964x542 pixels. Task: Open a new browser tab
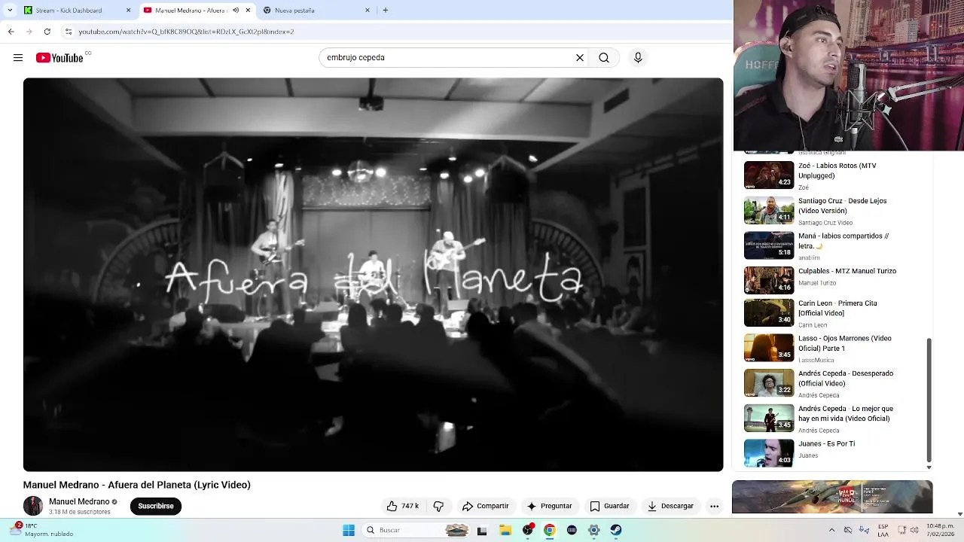click(x=386, y=11)
